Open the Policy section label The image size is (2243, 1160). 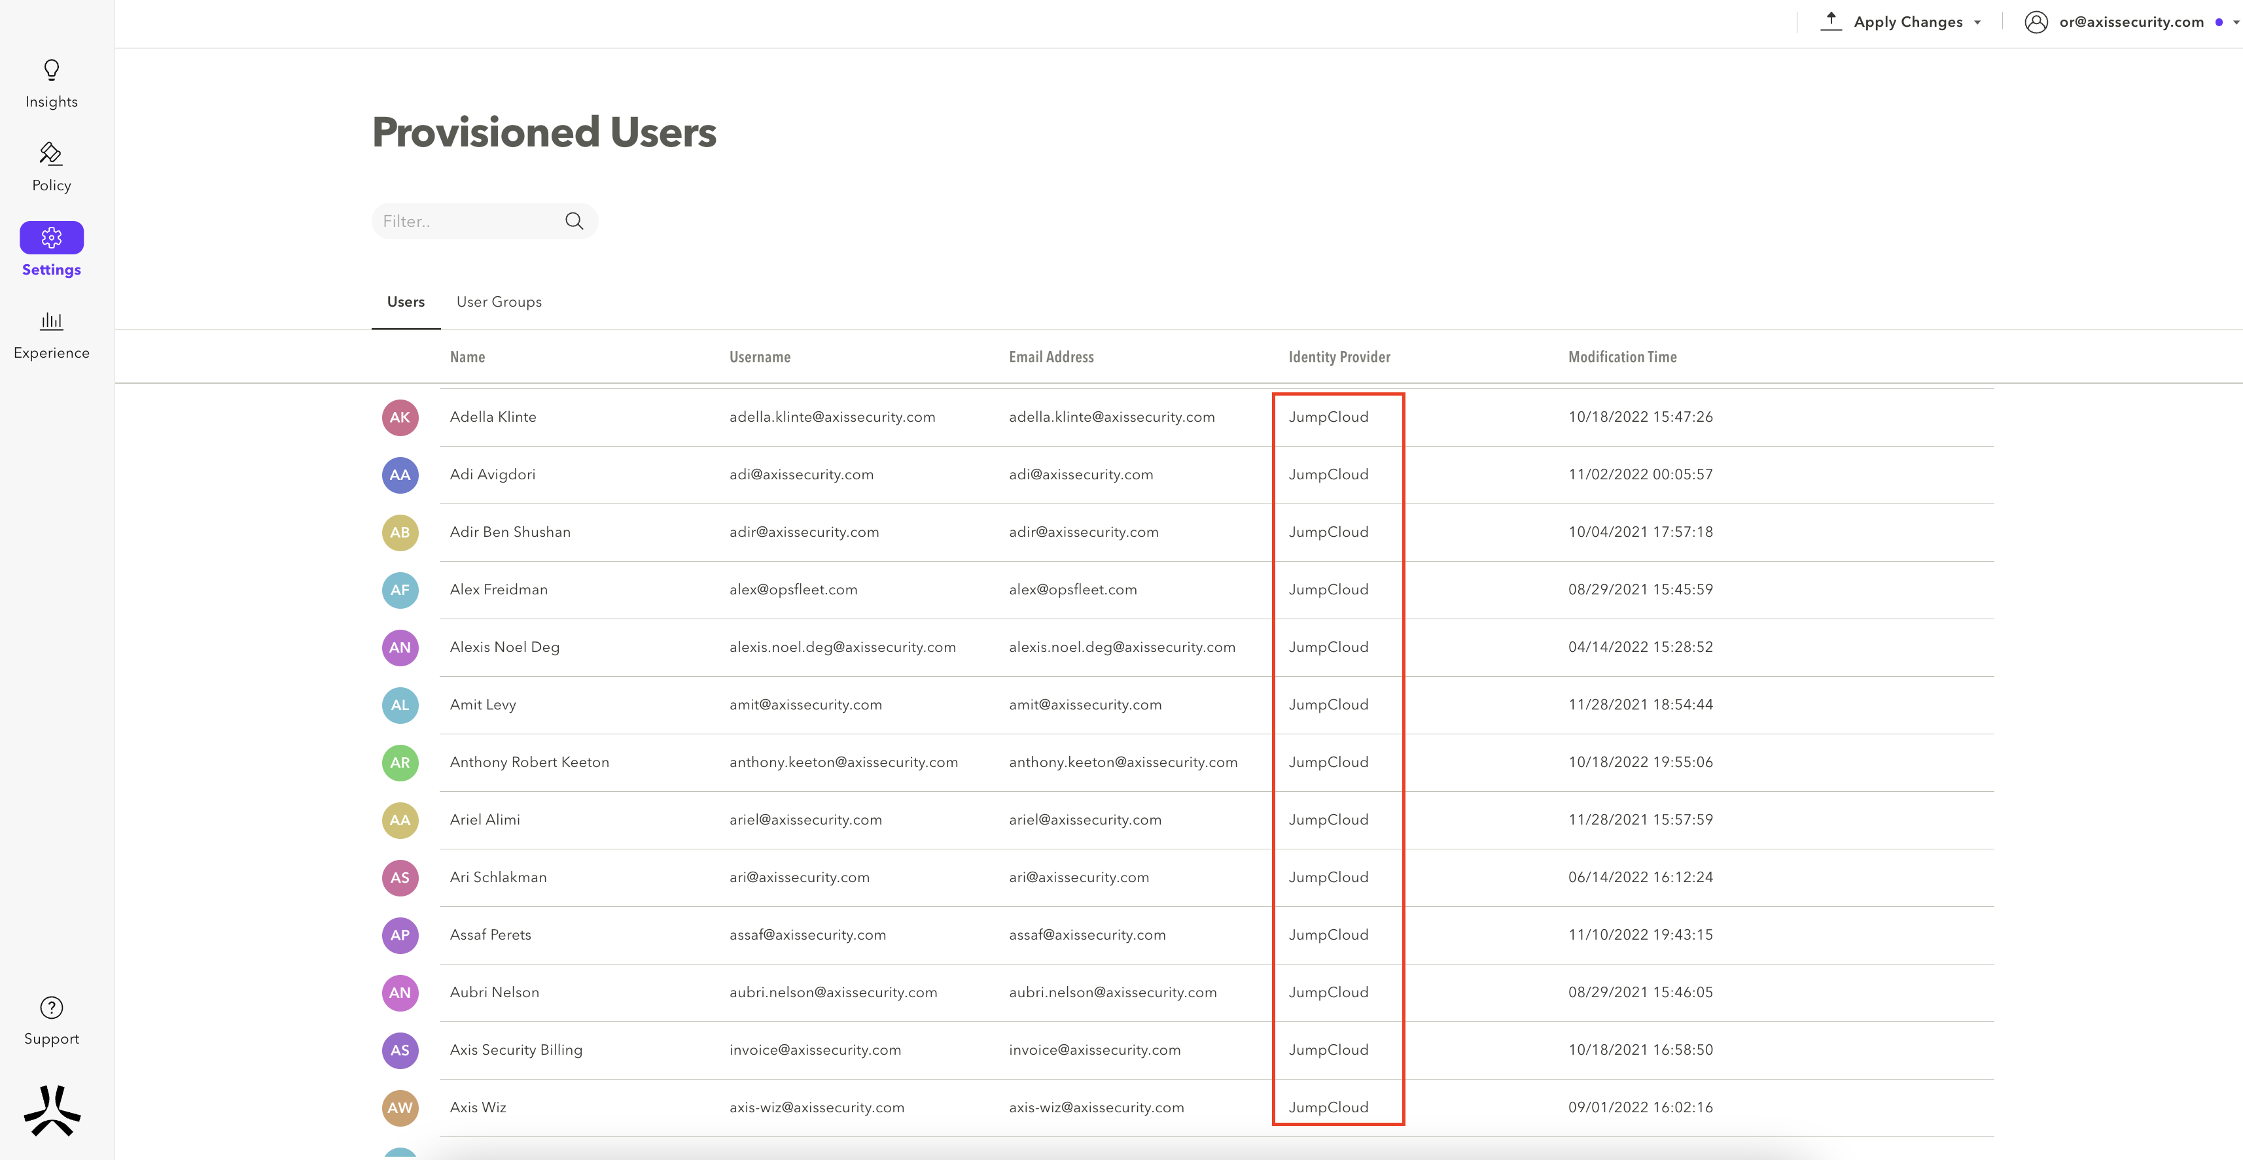point(52,185)
